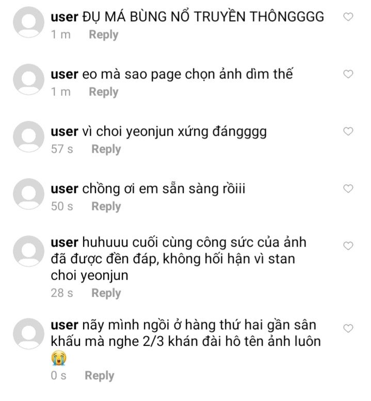Open avatar beside 'nãy mình ngồi' comment
The image size is (371, 401).
tap(28, 334)
